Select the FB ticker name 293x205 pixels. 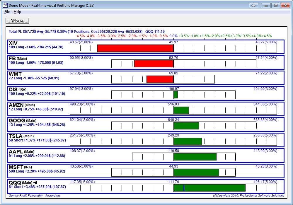pos(12,59)
